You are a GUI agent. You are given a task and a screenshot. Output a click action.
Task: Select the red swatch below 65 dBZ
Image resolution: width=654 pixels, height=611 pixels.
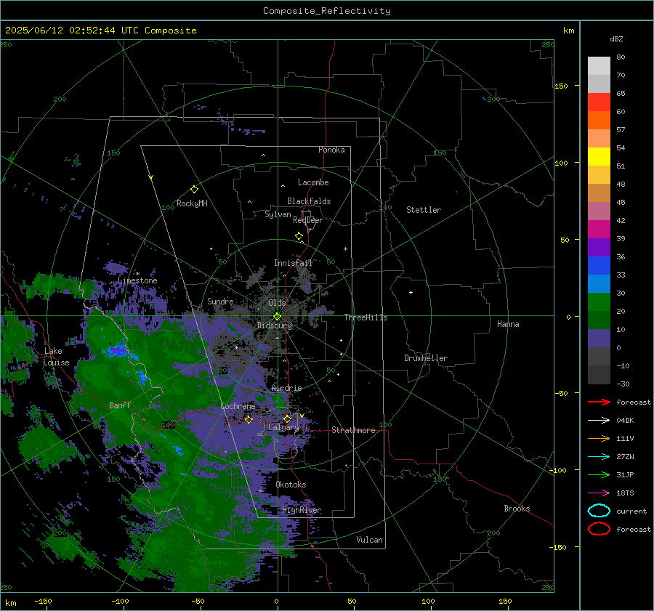point(599,102)
